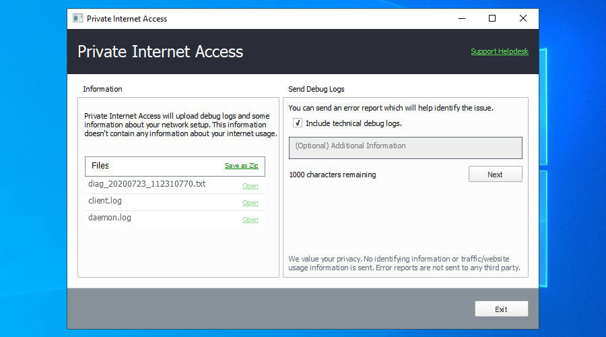Close the Private Internet Access window
606x337 pixels.
523,18
